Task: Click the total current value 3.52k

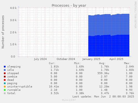Action: [x=55, y=93]
